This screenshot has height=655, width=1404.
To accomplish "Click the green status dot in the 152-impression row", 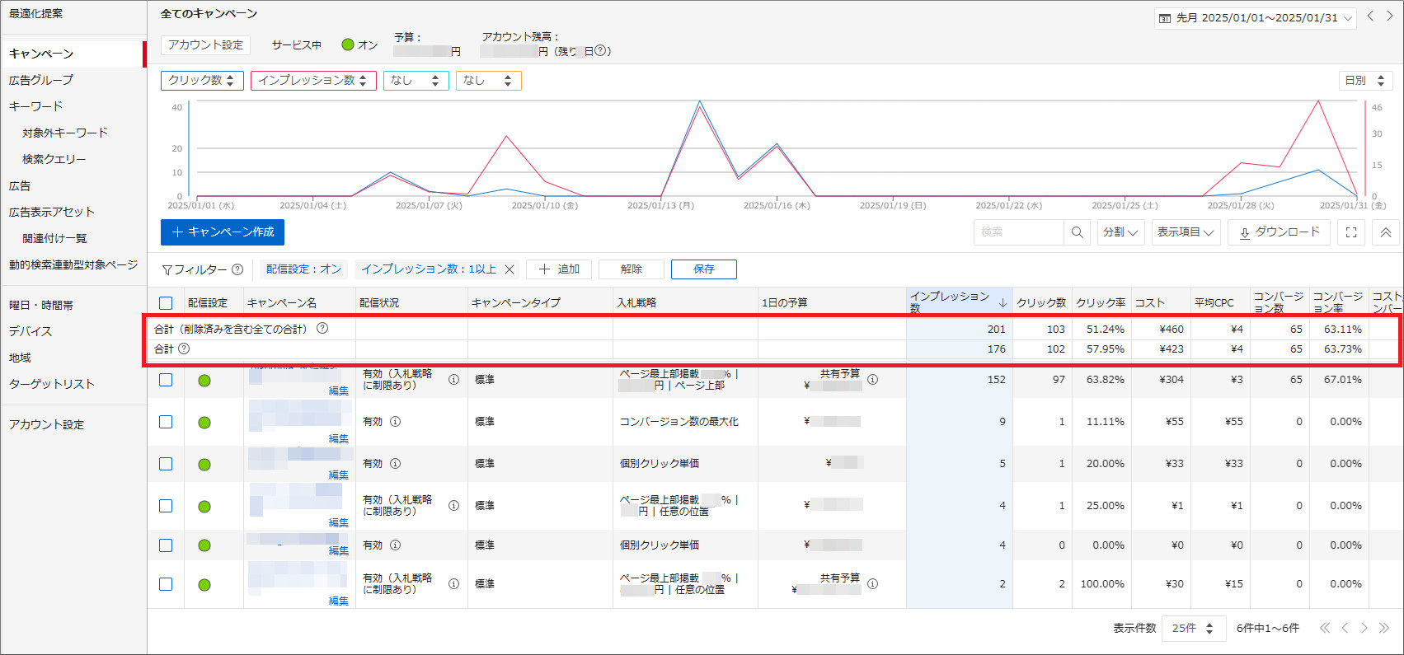I will [x=204, y=381].
